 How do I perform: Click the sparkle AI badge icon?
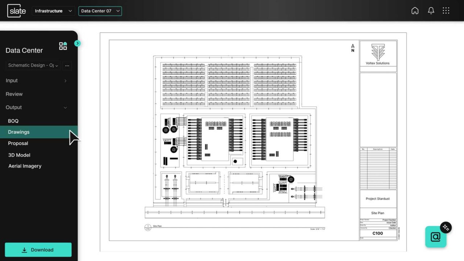(x=446, y=227)
